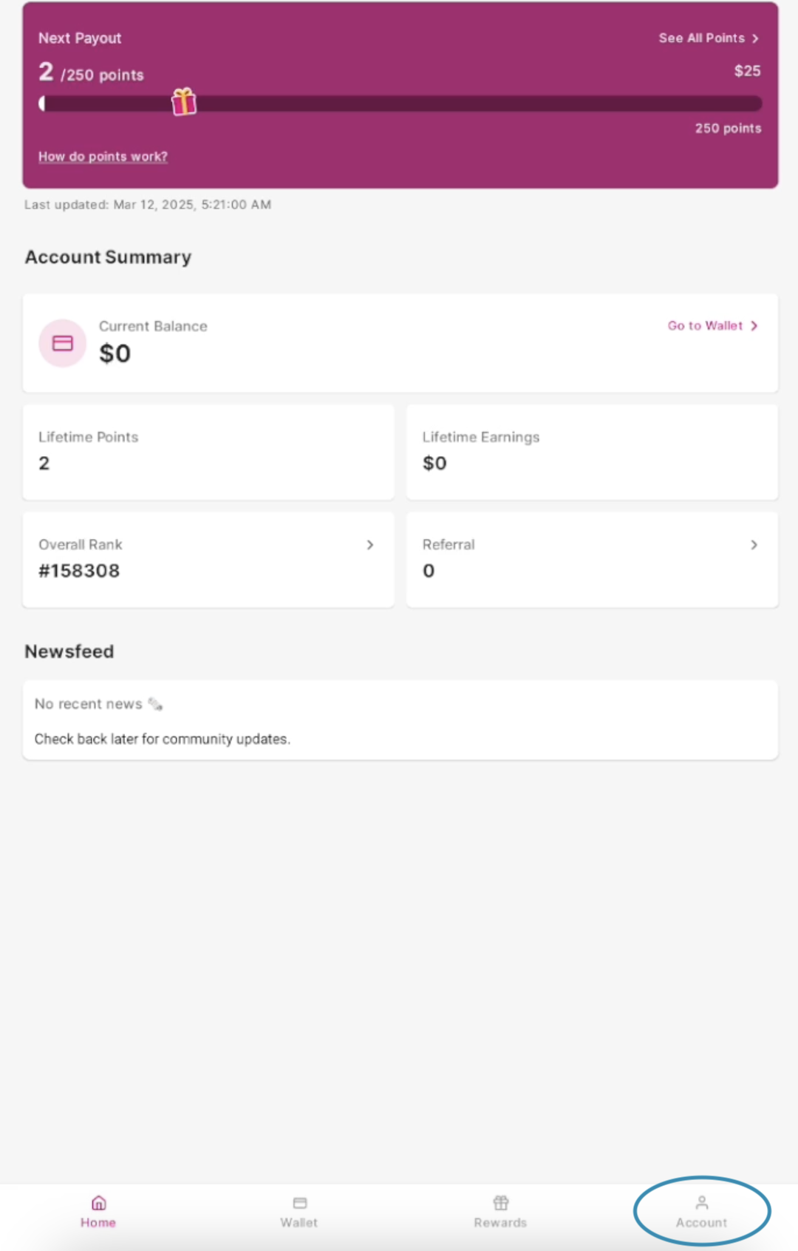Switch to the Rewards tab label
The height and width of the screenshot is (1251, 798).
[500, 1223]
